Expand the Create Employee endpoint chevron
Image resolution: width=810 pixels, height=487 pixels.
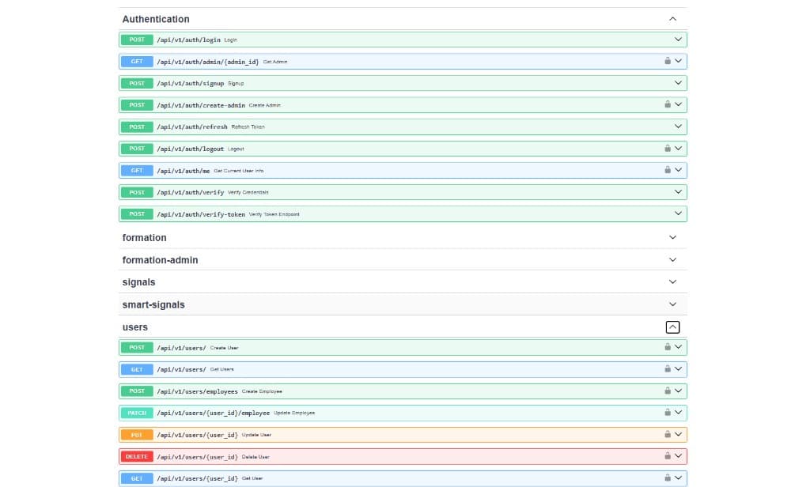678,391
